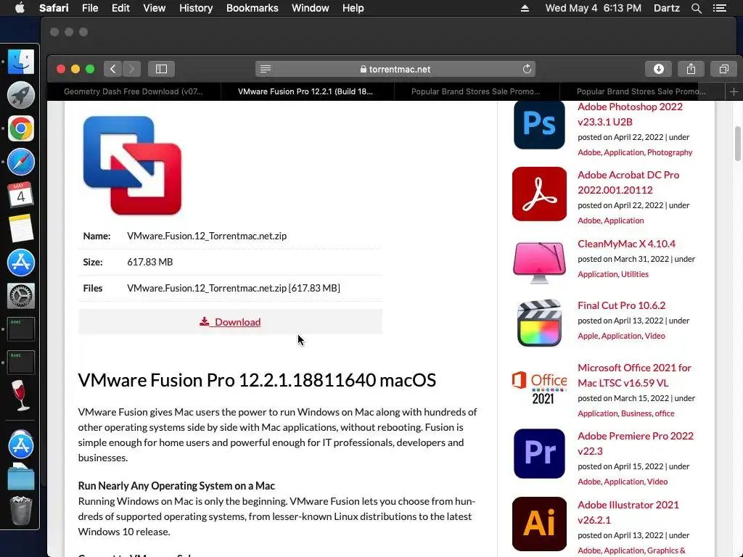This screenshot has height=557, width=743.
Task: Reload the torrentmac.net page
Action: [x=527, y=69]
